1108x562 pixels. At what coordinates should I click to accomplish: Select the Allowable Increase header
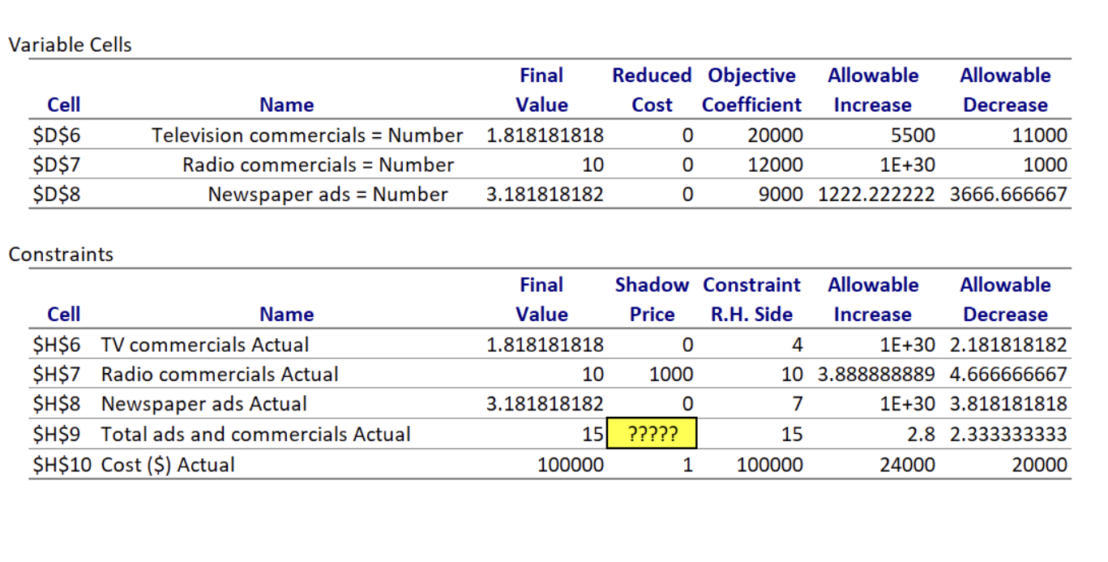coord(873,89)
